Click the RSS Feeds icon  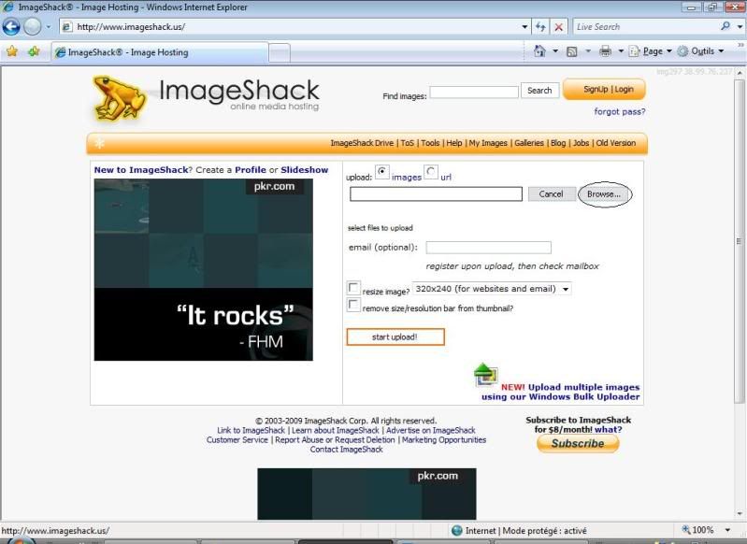point(571,51)
